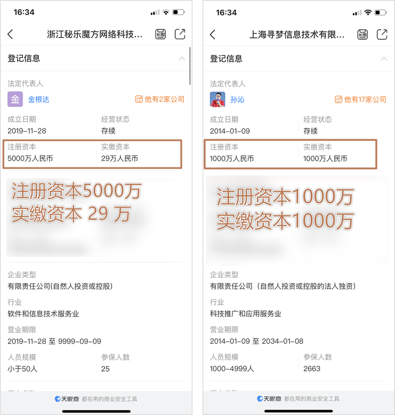Share the 浙江秘乐魔方 company page
The height and width of the screenshot is (415, 395).
[x=180, y=34]
